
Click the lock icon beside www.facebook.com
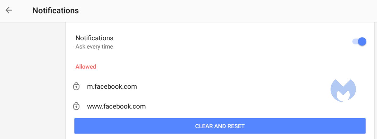click(x=76, y=106)
